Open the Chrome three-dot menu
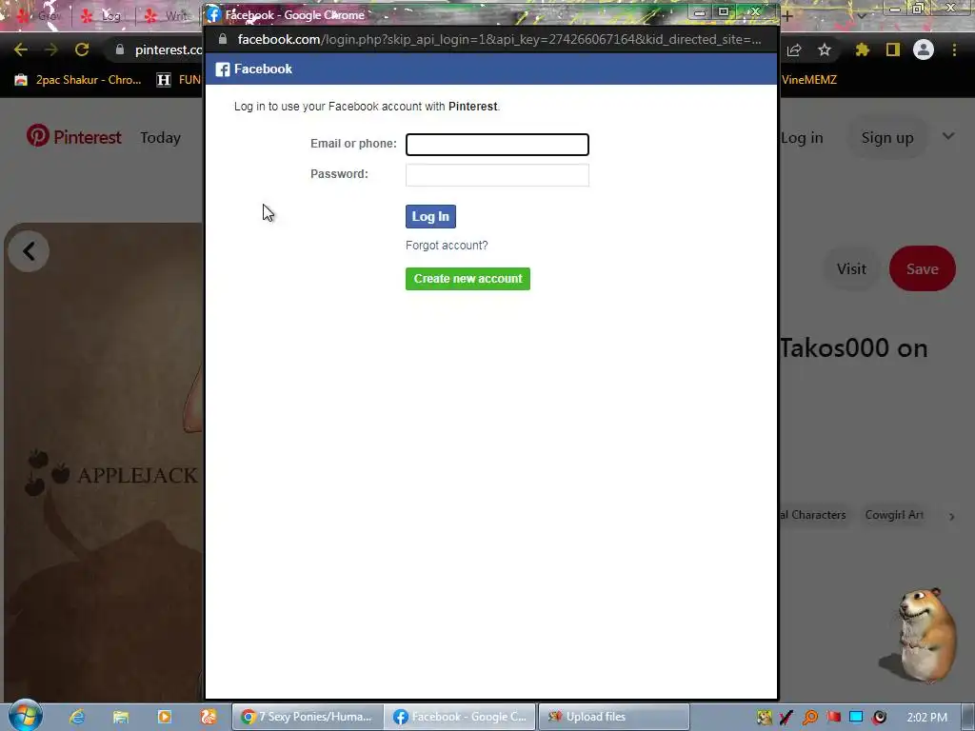The width and height of the screenshot is (975, 731). (954, 49)
